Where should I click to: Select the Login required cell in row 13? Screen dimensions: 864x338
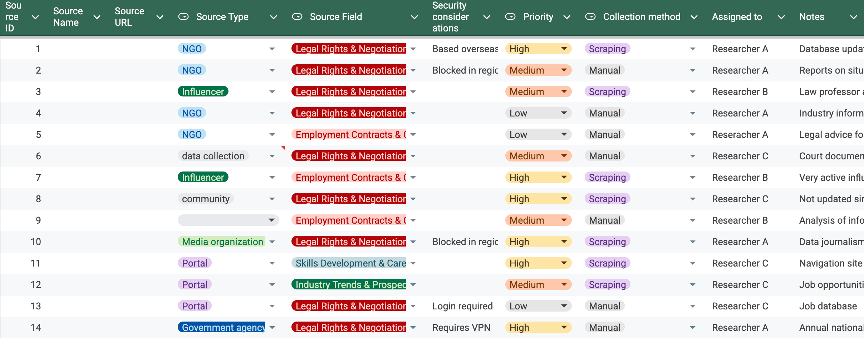(462, 306)
